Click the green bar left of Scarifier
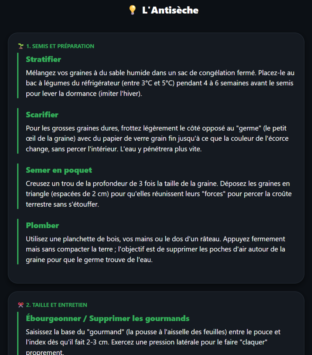The image size is (312, 355). pyautogui.click(x=18, y=131)
